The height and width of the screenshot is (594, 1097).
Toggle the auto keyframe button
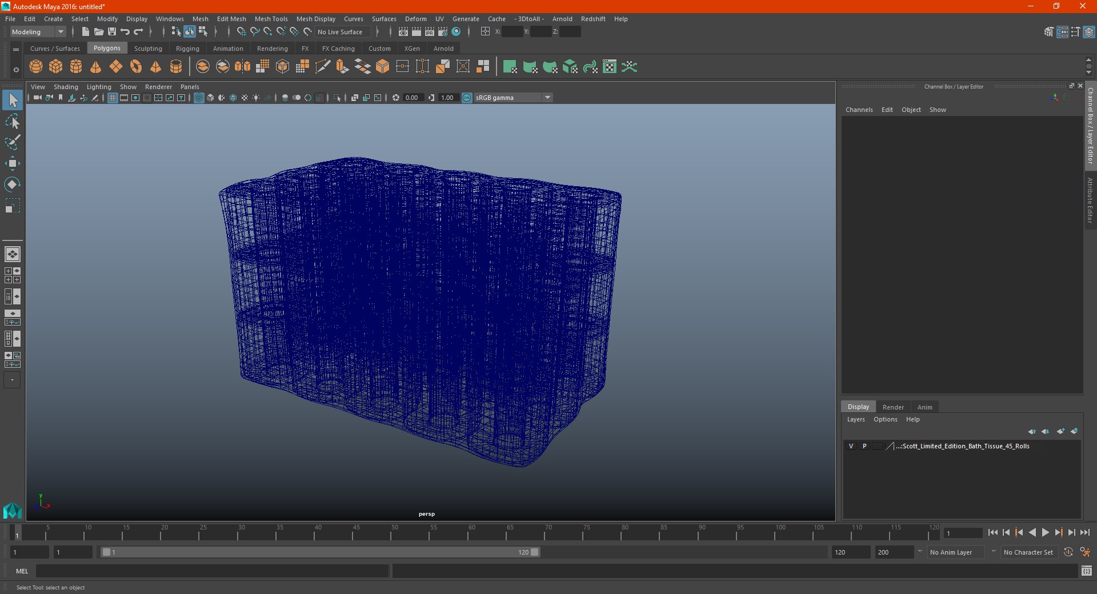1068,552
